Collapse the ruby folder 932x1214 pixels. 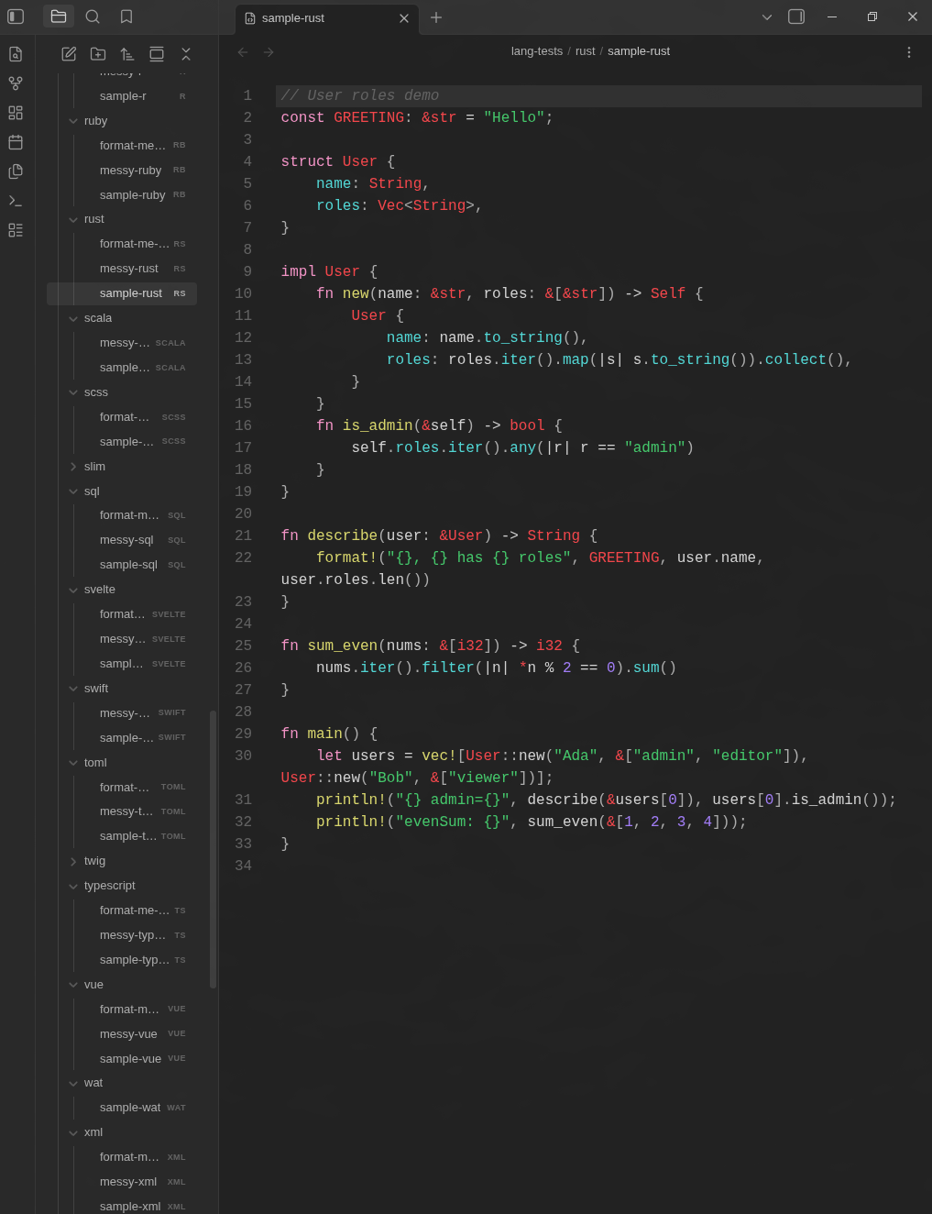pos(122,121)
